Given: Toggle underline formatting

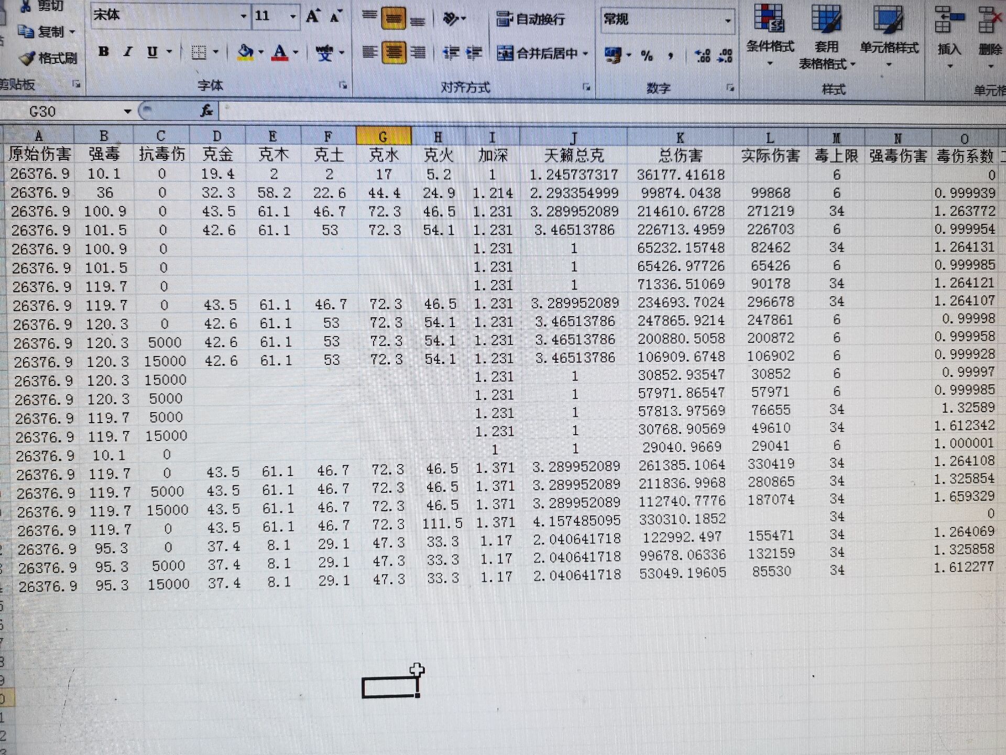Looking at the screenshot, I should coord(152,51).
